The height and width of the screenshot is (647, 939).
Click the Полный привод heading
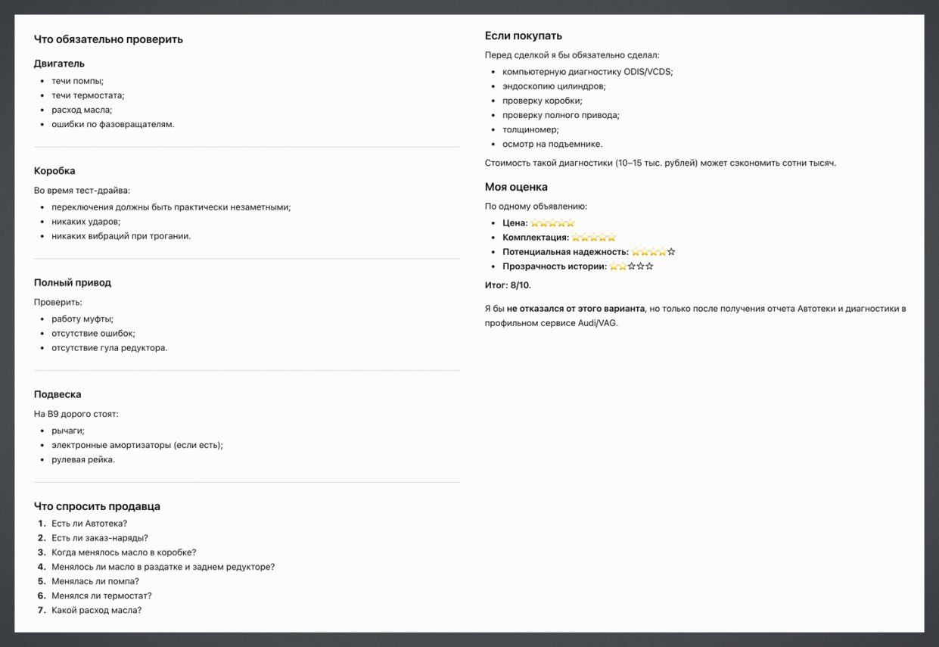click(x=73, y=283)
